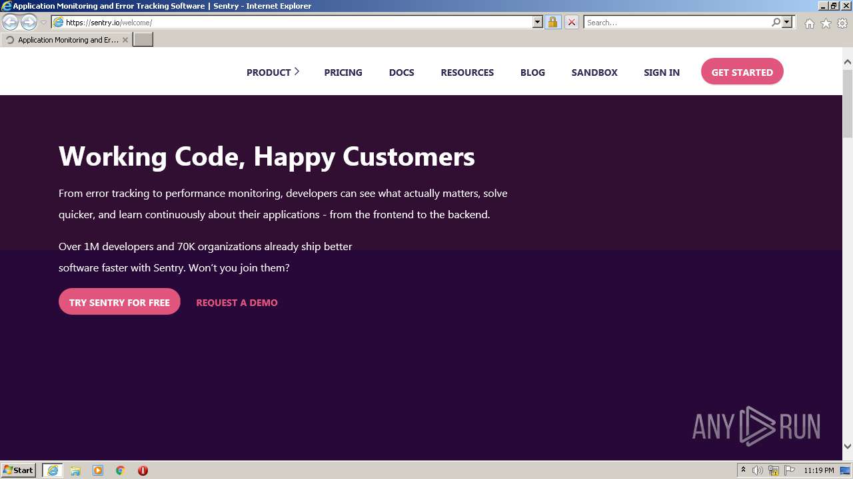Open Favorites star icon
Image resolution: width=853 pixels, height=479 pixels.
tap(826, 23)
